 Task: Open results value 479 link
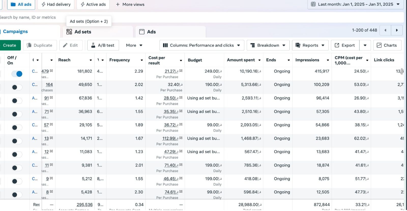tap(45, 71)
